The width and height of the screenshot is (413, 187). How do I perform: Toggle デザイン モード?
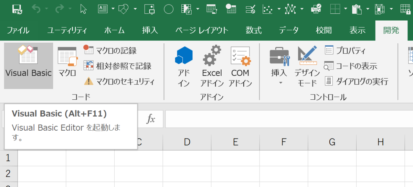click(307, 66)
